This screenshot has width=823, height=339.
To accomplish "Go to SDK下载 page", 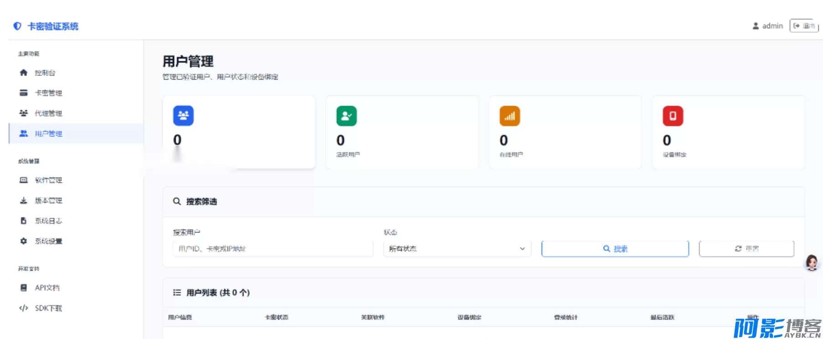I will (48, 309).
